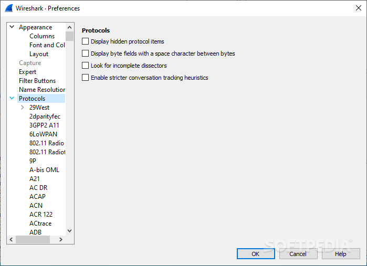Click tree scroll down arrow
367x266 pixels.
point(69,231)
